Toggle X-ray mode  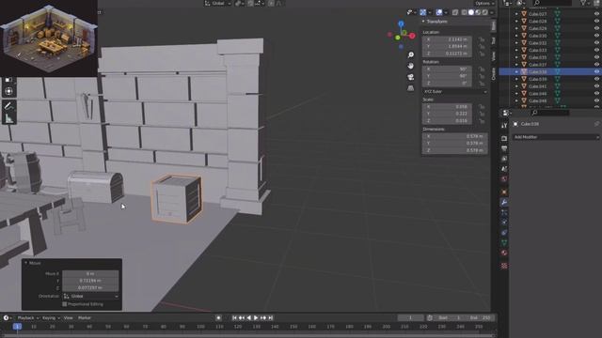[455, 12]
